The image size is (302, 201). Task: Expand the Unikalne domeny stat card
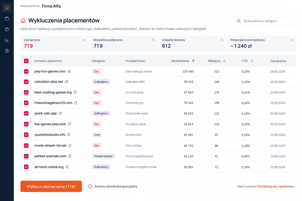[x=222, y=40]
